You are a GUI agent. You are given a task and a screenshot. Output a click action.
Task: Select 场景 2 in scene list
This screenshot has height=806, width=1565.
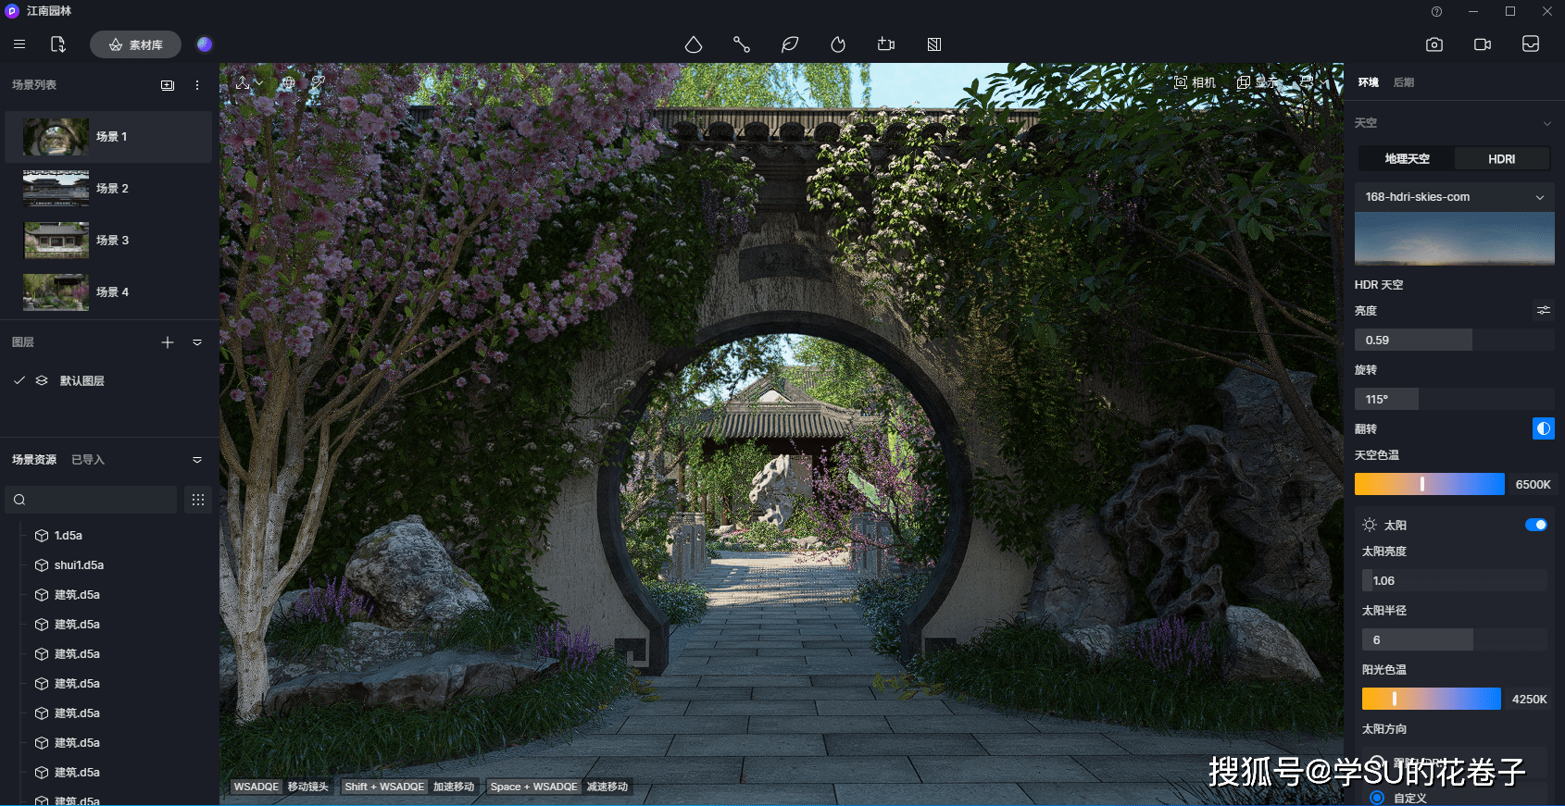click(x=108, y=189)
